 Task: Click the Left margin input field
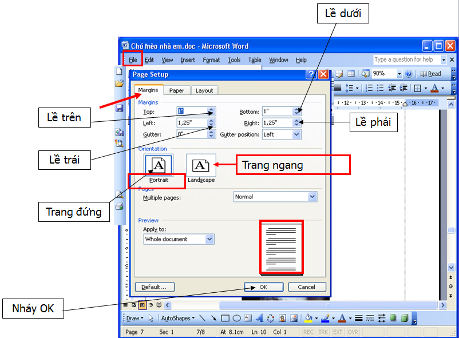coord(192,123)
